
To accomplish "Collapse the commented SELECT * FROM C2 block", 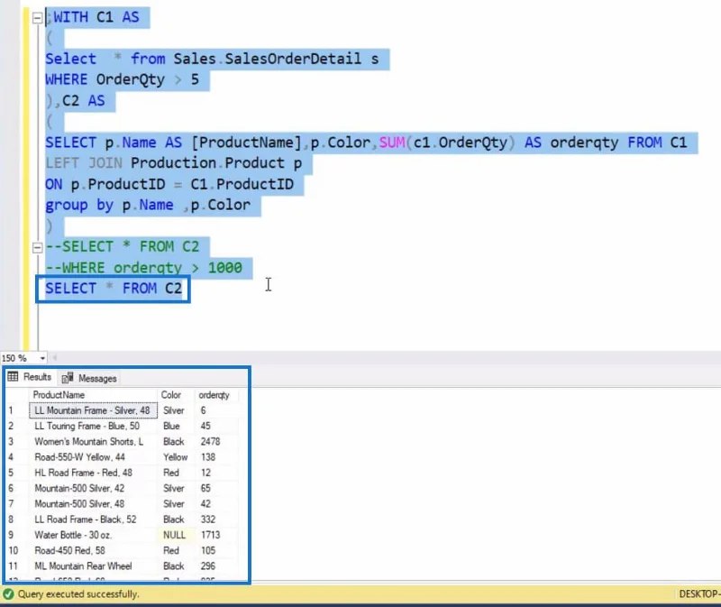I will coord(37,248).
